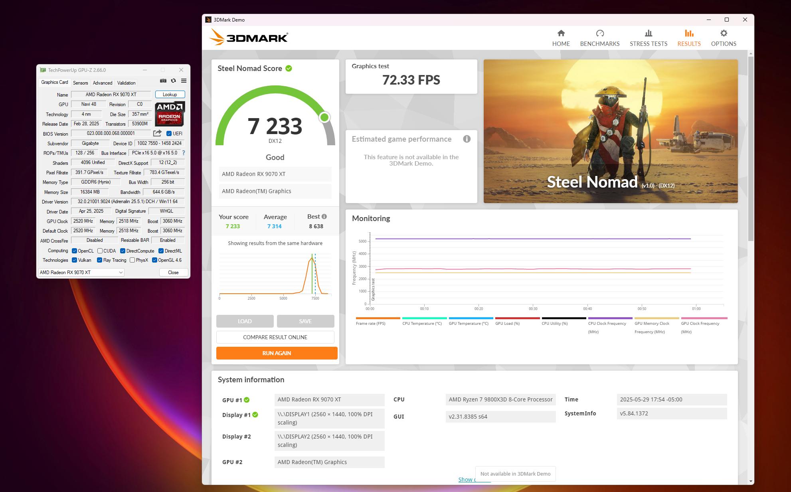Click the GPU #2 AMD Radeon(TM) Graphics field
The height and width of the screenshot is (492, 791).
(x=329, y=462)
